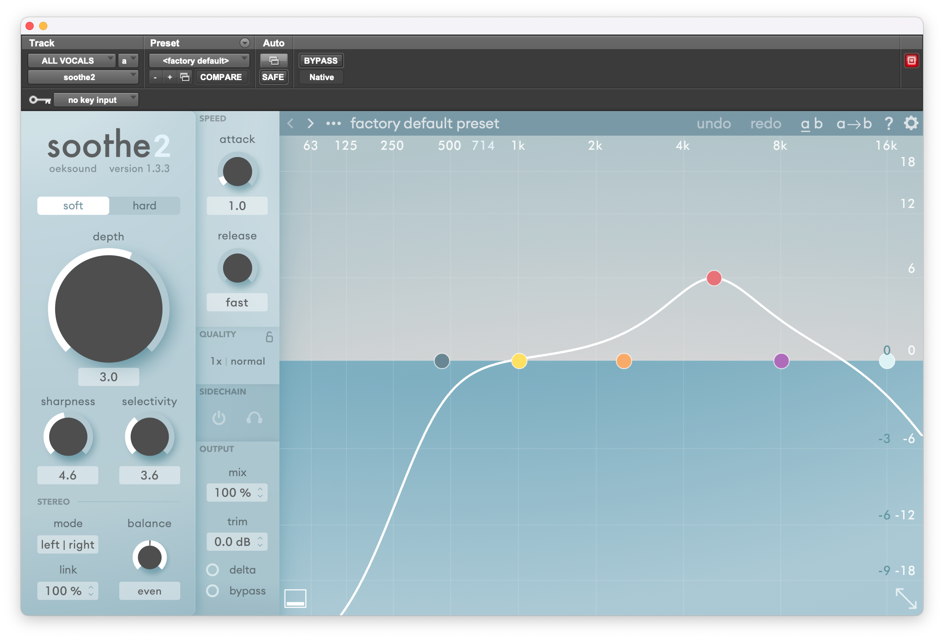Viewport: 944px width, 640px height.
Task: Select the red node on the curve
Action: coord(714,278)
